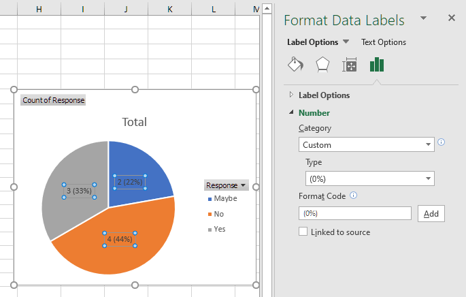466x297 pixels.
Task: Select the 4 (44%) data label
Action: (120, 239)
